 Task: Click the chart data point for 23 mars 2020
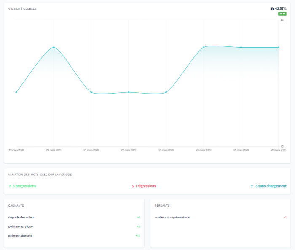(x=166, y=92)
